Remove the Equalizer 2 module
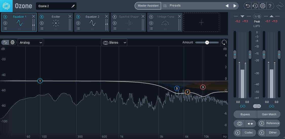Screen dimensions: 285x139 [x=106, y=16]
